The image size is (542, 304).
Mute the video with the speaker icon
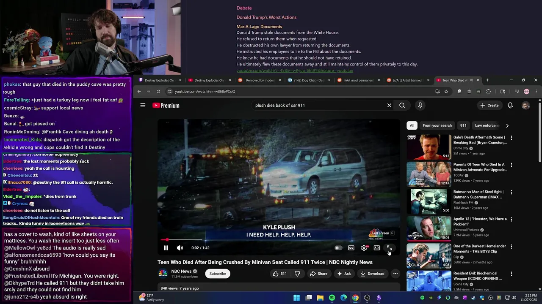pos(180,248)
